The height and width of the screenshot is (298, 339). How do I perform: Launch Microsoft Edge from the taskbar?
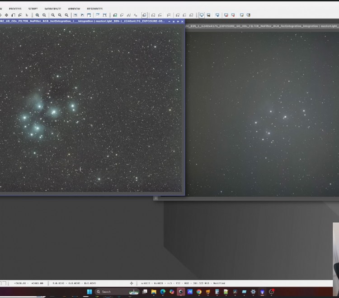click(163, 292)
